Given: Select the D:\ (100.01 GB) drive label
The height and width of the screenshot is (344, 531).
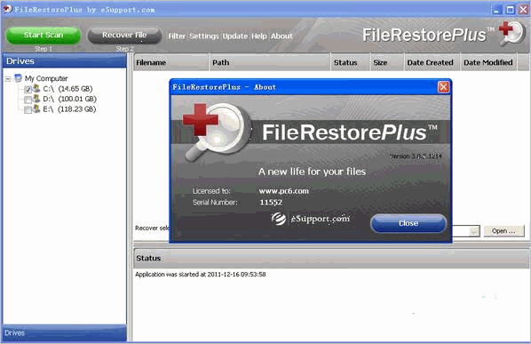Looking at the screenshot, I should tap(70, 99).
